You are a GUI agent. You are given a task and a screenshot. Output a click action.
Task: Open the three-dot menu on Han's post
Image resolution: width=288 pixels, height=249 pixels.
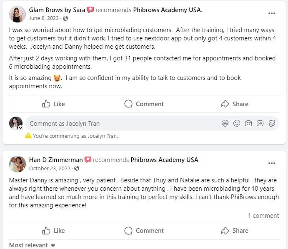pos(272,164)
